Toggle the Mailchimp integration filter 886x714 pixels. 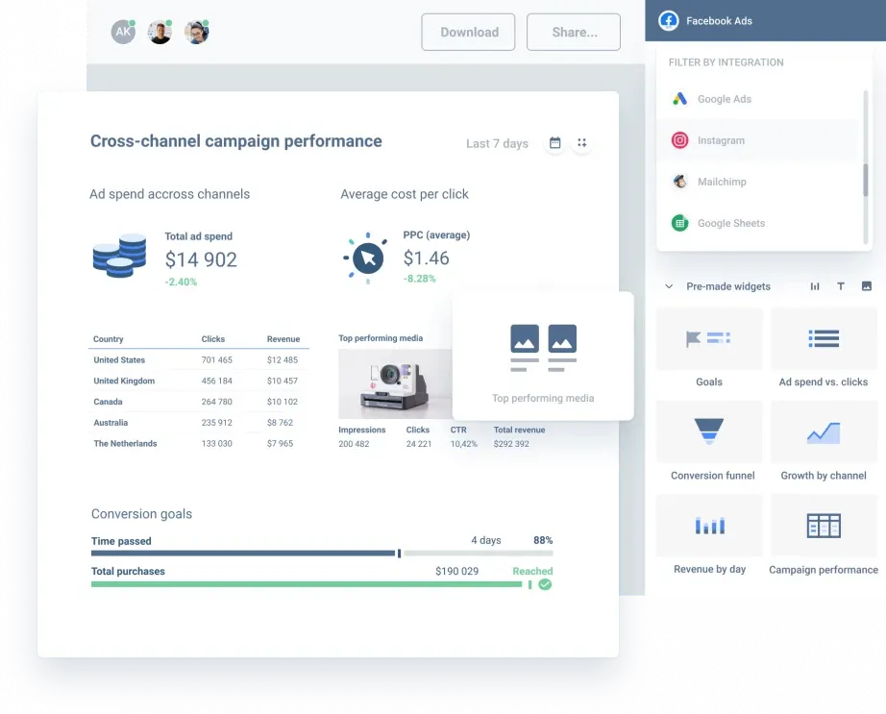click(x=720, y=182)
